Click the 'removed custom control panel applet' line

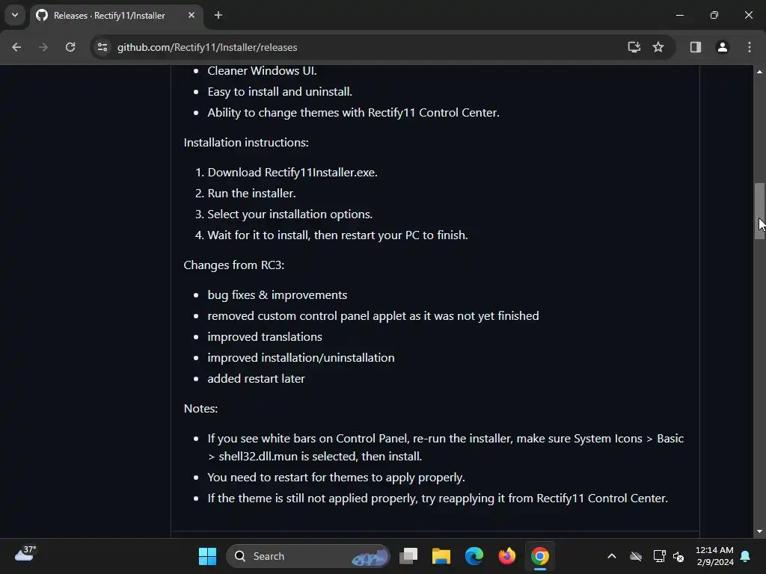point(373,316)
